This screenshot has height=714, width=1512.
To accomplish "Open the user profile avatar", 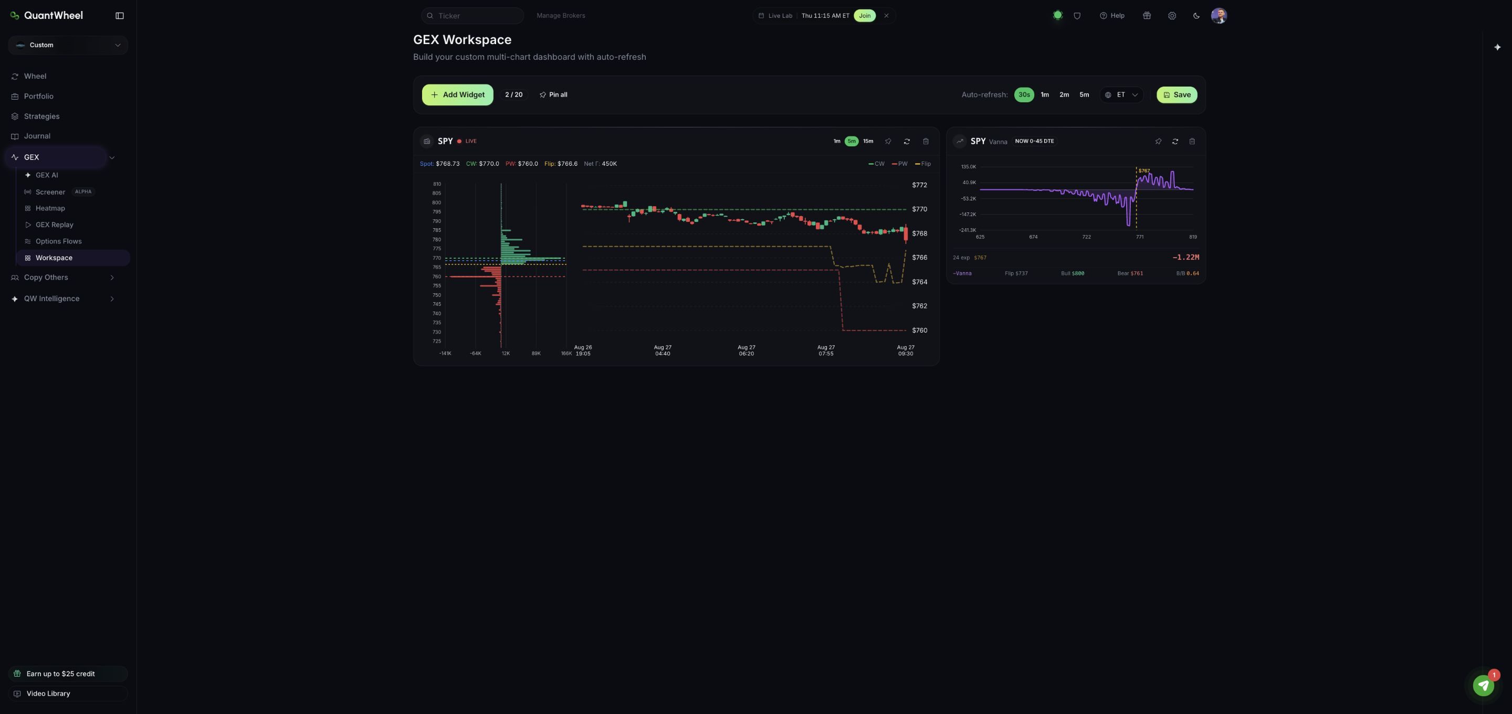I will click(1219, 16).
